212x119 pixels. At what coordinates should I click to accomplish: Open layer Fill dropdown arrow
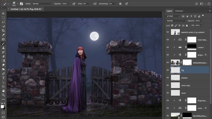pyautogui.click(x=202, y=25)
